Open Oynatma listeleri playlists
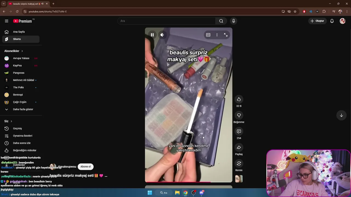This screenshot has height=197, width=351. pyautogui.click(x=21, y=136)
